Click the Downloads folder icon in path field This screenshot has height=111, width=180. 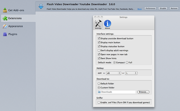click(99, 92)
